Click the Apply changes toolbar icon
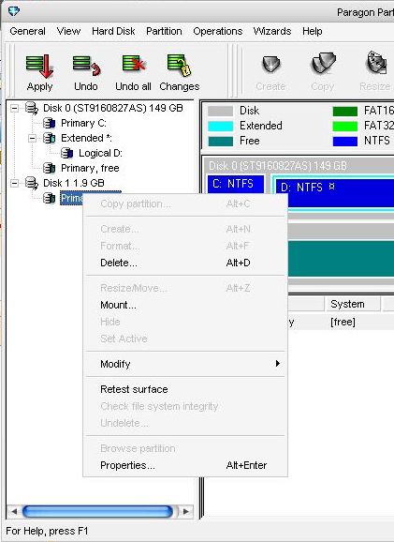The height and width of the screenshot is (542, 394). (x=39, y=67)
